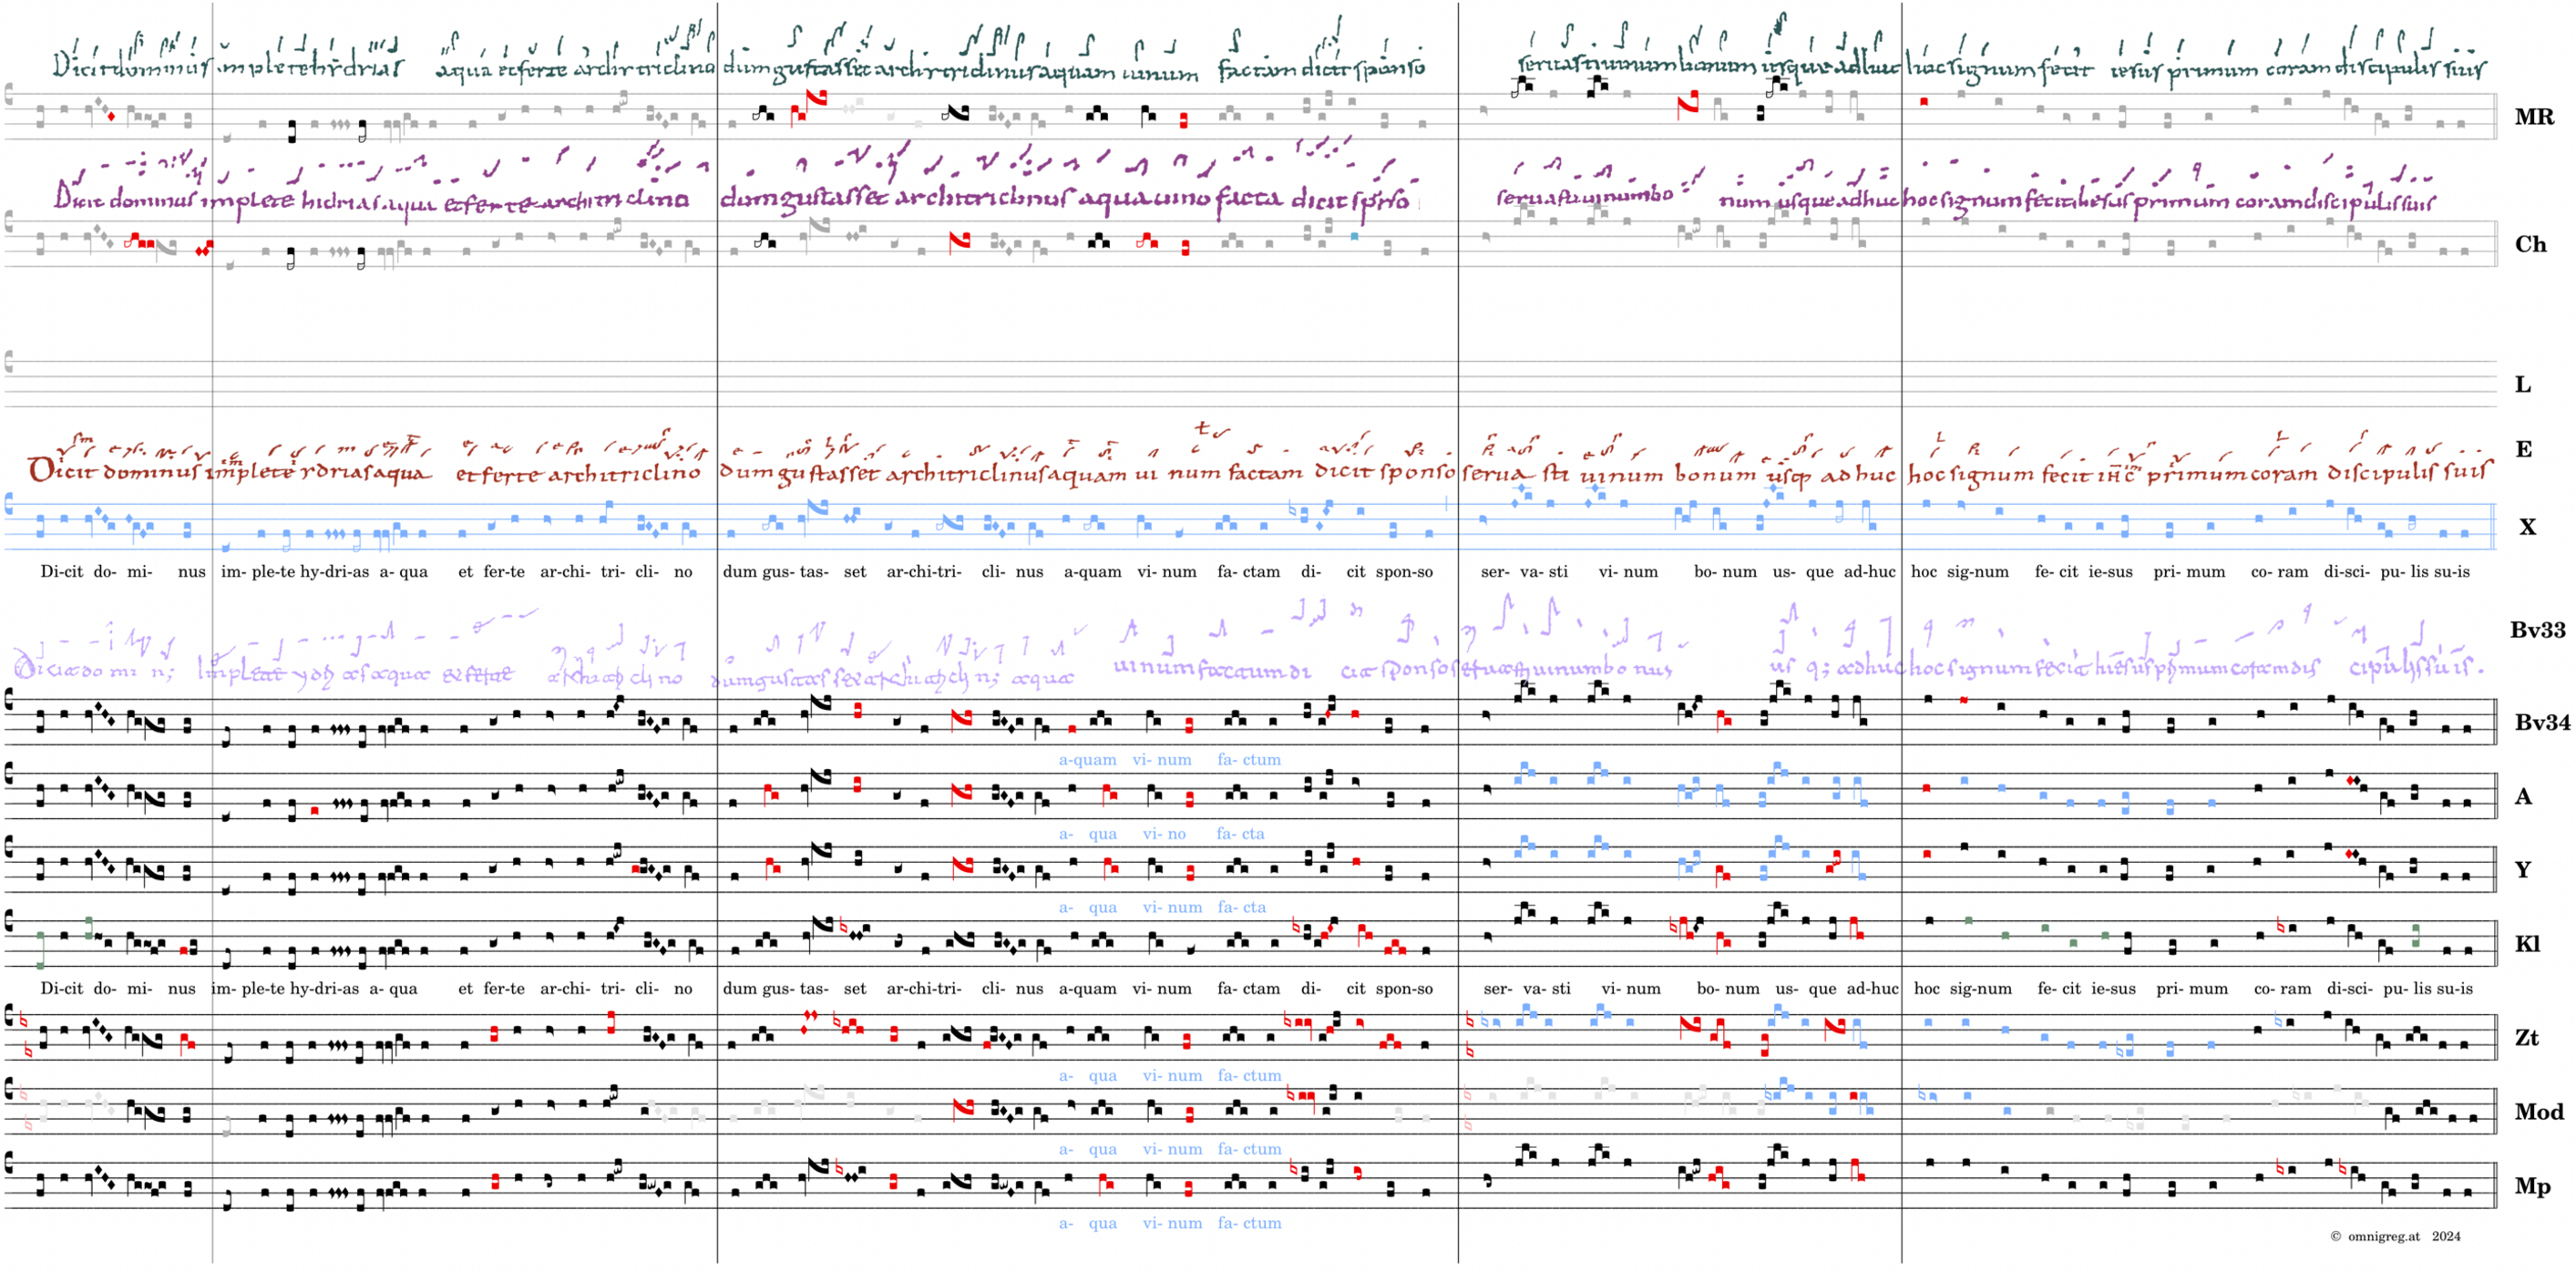Click the C clef on the Bv34 staff

tap(10, 701)
